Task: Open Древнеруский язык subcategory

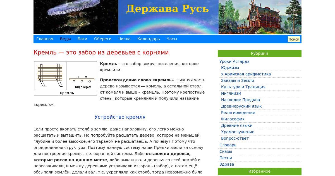Action: [241, 106]
